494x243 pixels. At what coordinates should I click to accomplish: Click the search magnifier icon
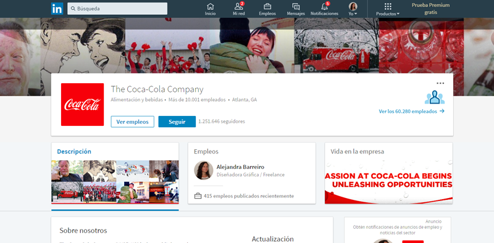[73, 9]
